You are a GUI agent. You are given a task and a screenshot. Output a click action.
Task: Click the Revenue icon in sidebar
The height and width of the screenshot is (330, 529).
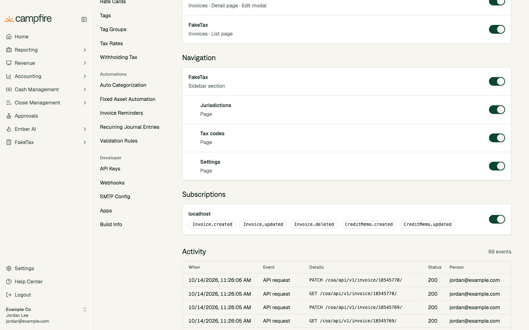pos(9,63)
